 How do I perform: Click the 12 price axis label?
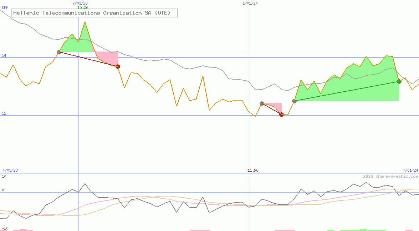tap(4, 113)
